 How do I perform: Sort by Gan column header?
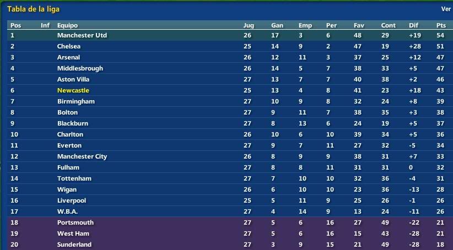point(277,25)
